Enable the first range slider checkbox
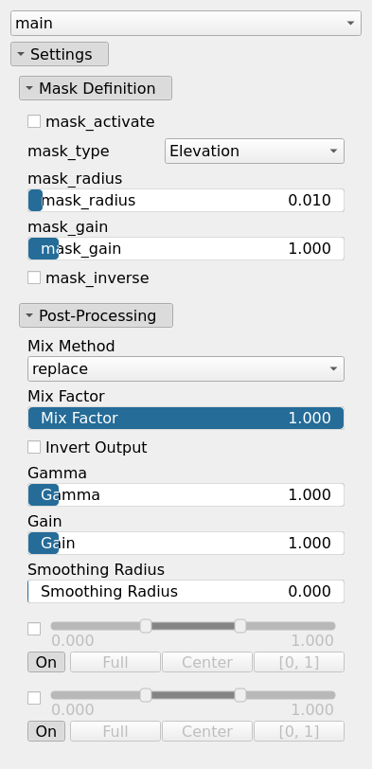This screenshot has height=769, width=372. (x=34, y=629)
